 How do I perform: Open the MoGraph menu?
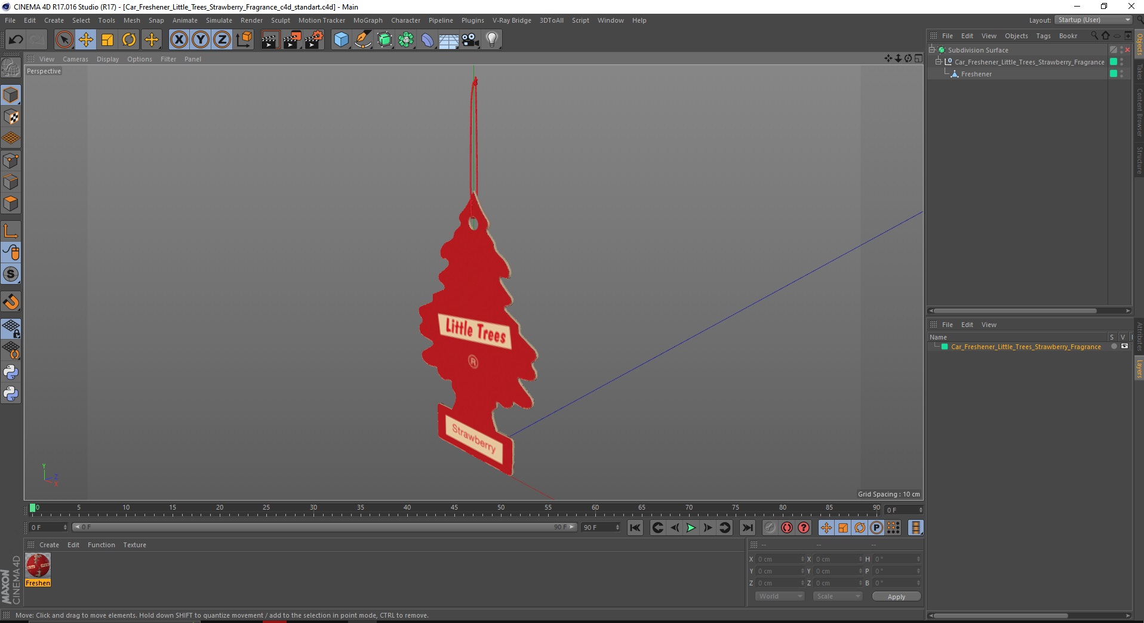(x=368, y=20)
